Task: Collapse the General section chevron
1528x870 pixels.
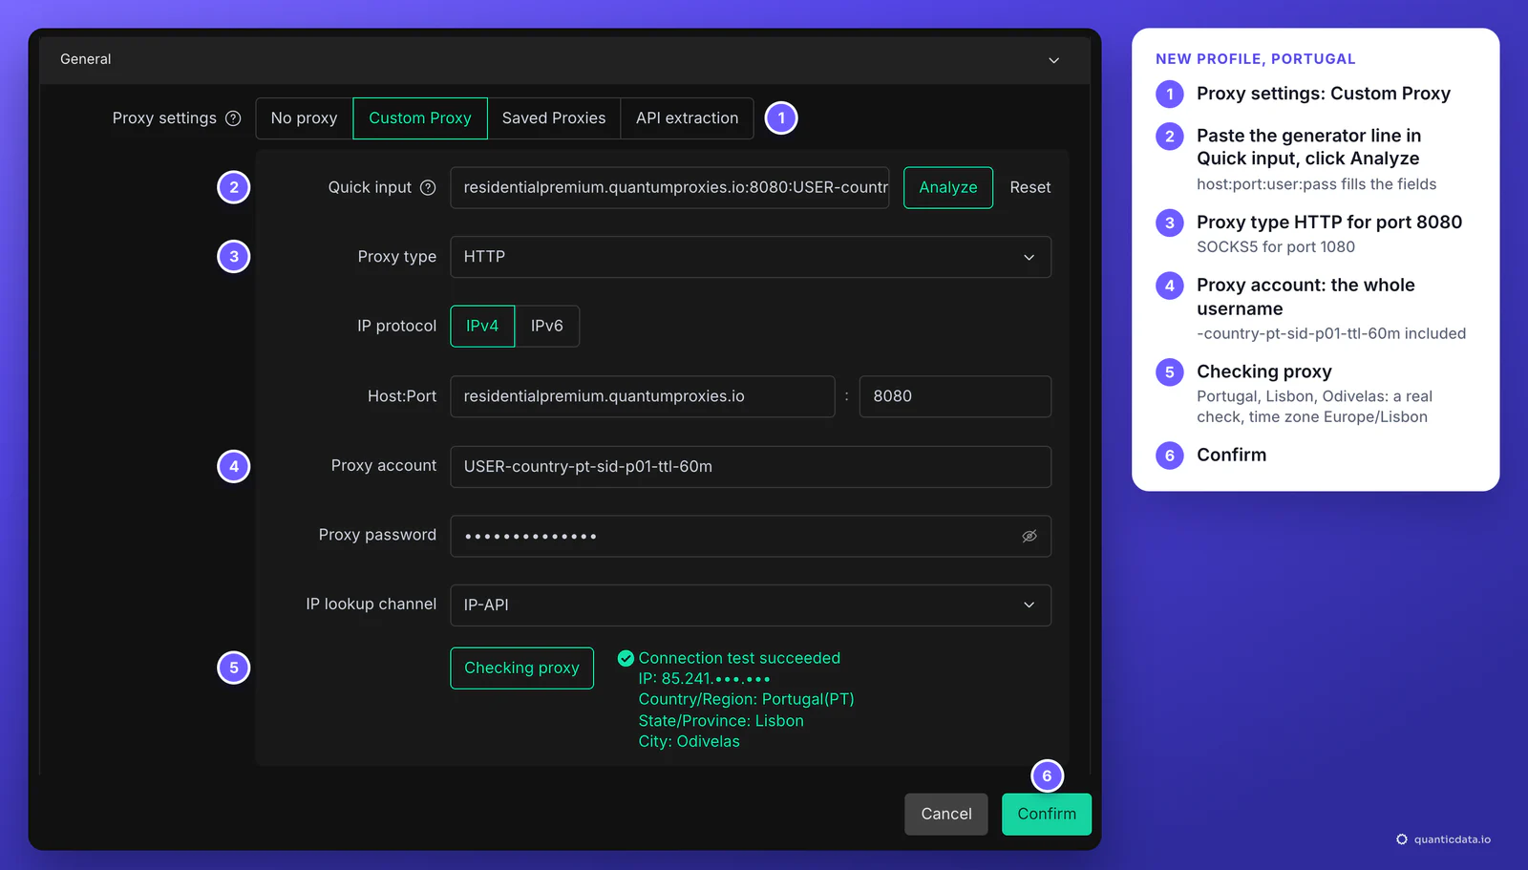Action: click(1054, 60)
